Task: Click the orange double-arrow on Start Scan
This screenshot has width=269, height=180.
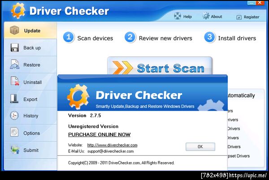Action: (122, 68)
